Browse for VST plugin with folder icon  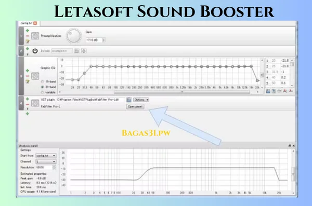129,100
